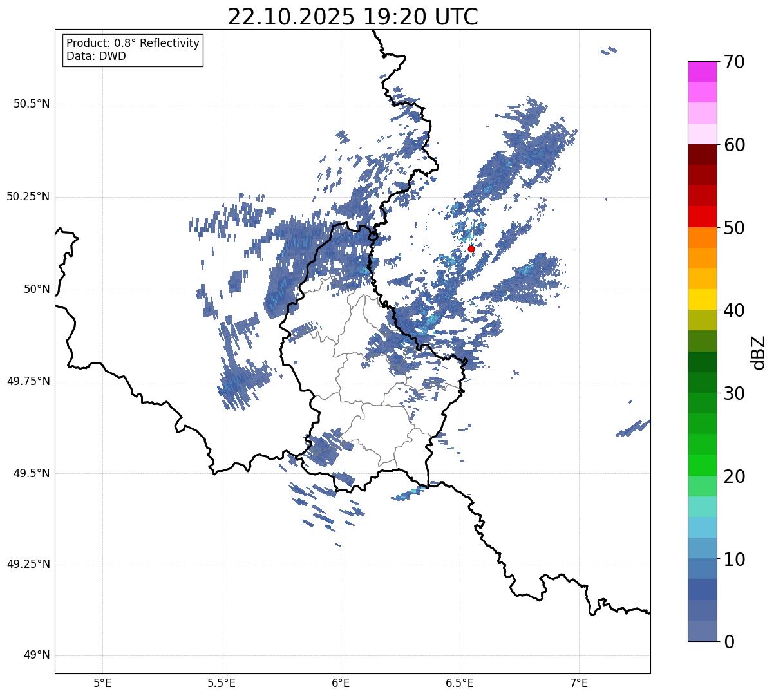The height and width of the screenshot is (696, 774).
Task: Click the '50.25°N' latitude label
Action: [28, 196]
